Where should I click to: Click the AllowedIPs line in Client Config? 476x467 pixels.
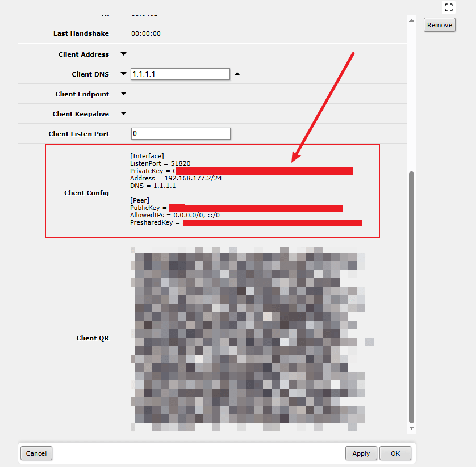(x=175, y=216)
